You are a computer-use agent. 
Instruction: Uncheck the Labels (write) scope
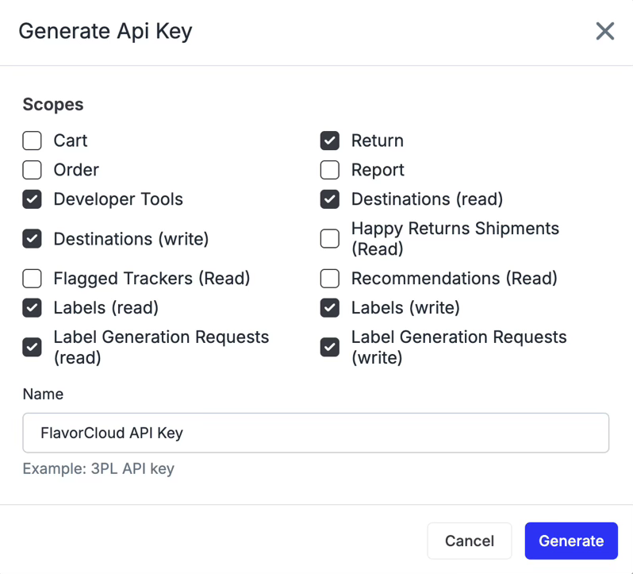330,308
